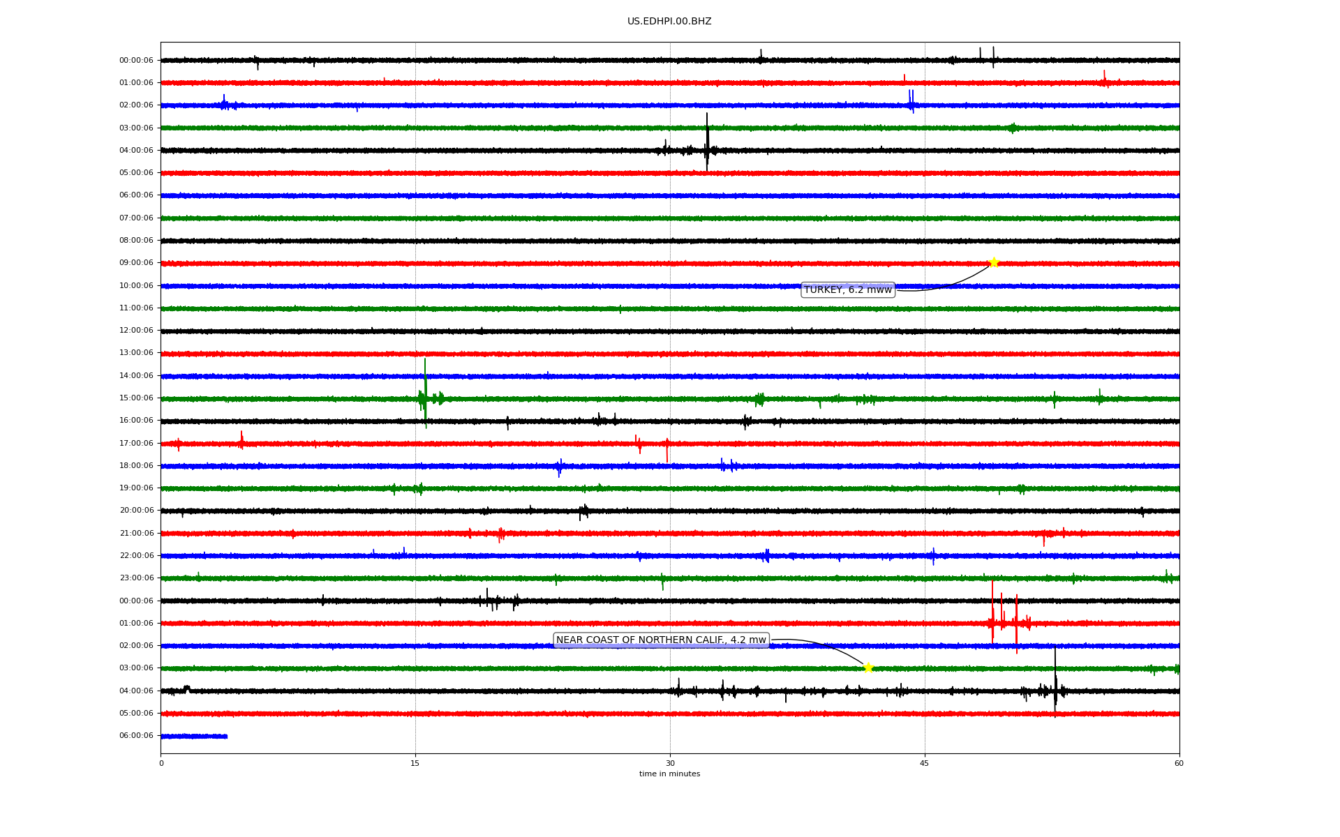Select the 21:00:06 row time label
1340x837 pixels.
coord(136,533)
